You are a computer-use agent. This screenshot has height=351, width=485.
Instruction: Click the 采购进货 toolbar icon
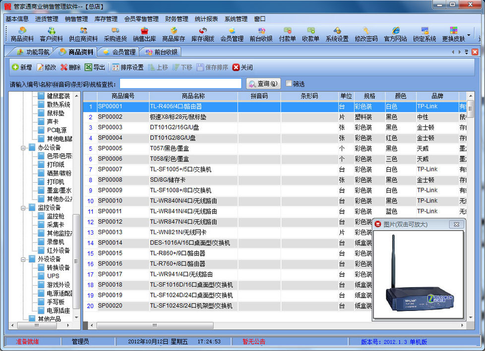point(115,34)
